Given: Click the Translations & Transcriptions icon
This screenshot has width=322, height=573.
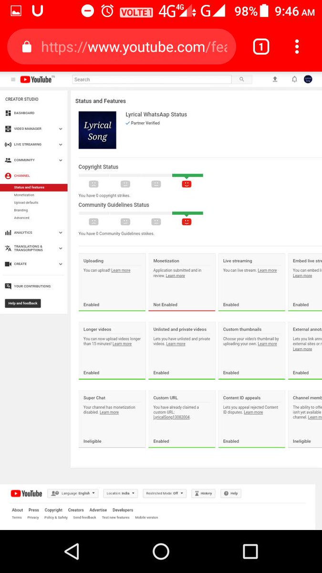Looking at the screenshot, I should click(x=8, y=248).
